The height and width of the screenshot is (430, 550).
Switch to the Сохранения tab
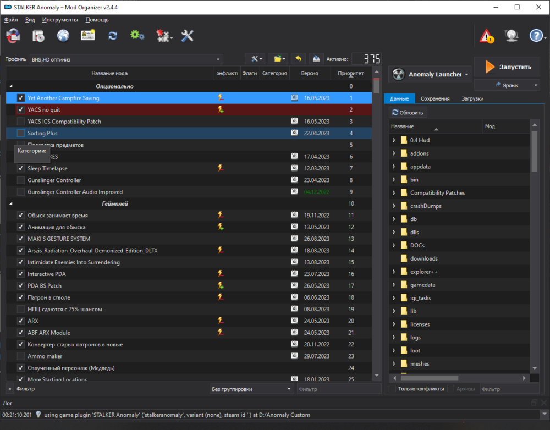coord(435,98)
